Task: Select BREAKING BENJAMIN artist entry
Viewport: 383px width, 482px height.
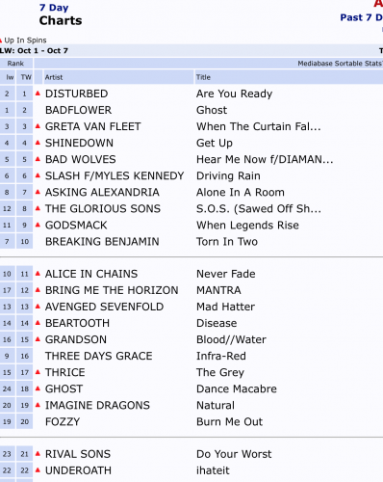Action: point(102,242)
